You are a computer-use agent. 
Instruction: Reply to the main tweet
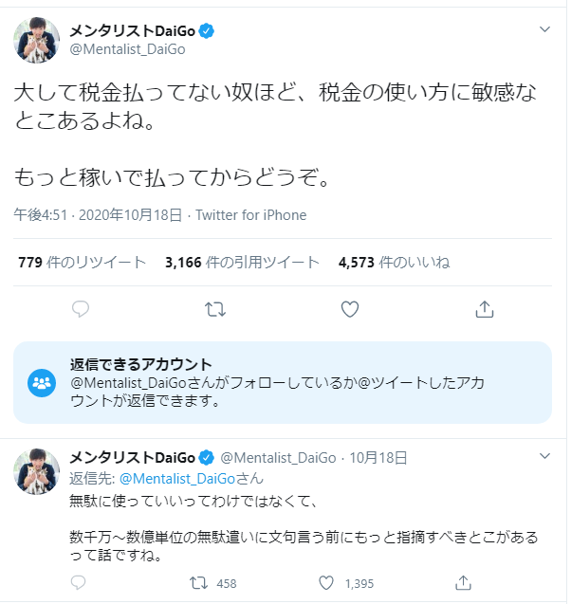coord(82,309)
